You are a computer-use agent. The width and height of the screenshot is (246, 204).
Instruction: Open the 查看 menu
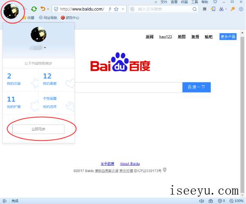coord(174,2)
